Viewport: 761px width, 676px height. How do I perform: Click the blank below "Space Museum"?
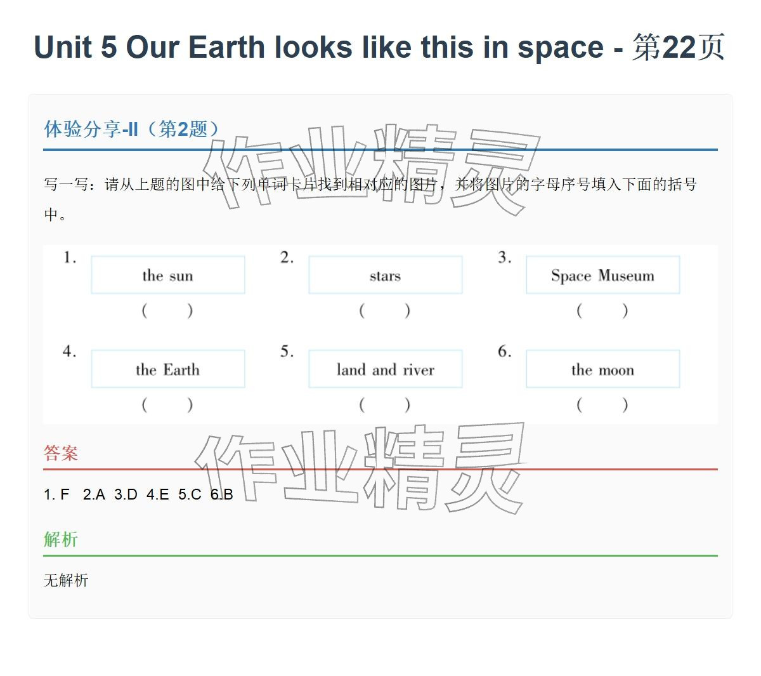tap(602, 310)
